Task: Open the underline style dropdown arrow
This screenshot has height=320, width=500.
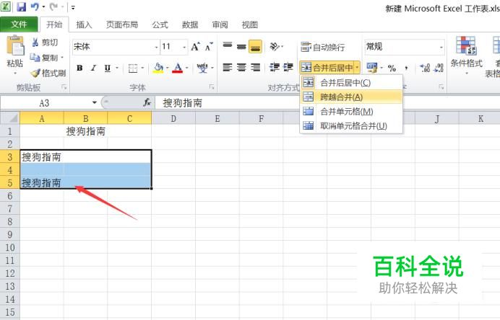Action: (x=117, y=68)
